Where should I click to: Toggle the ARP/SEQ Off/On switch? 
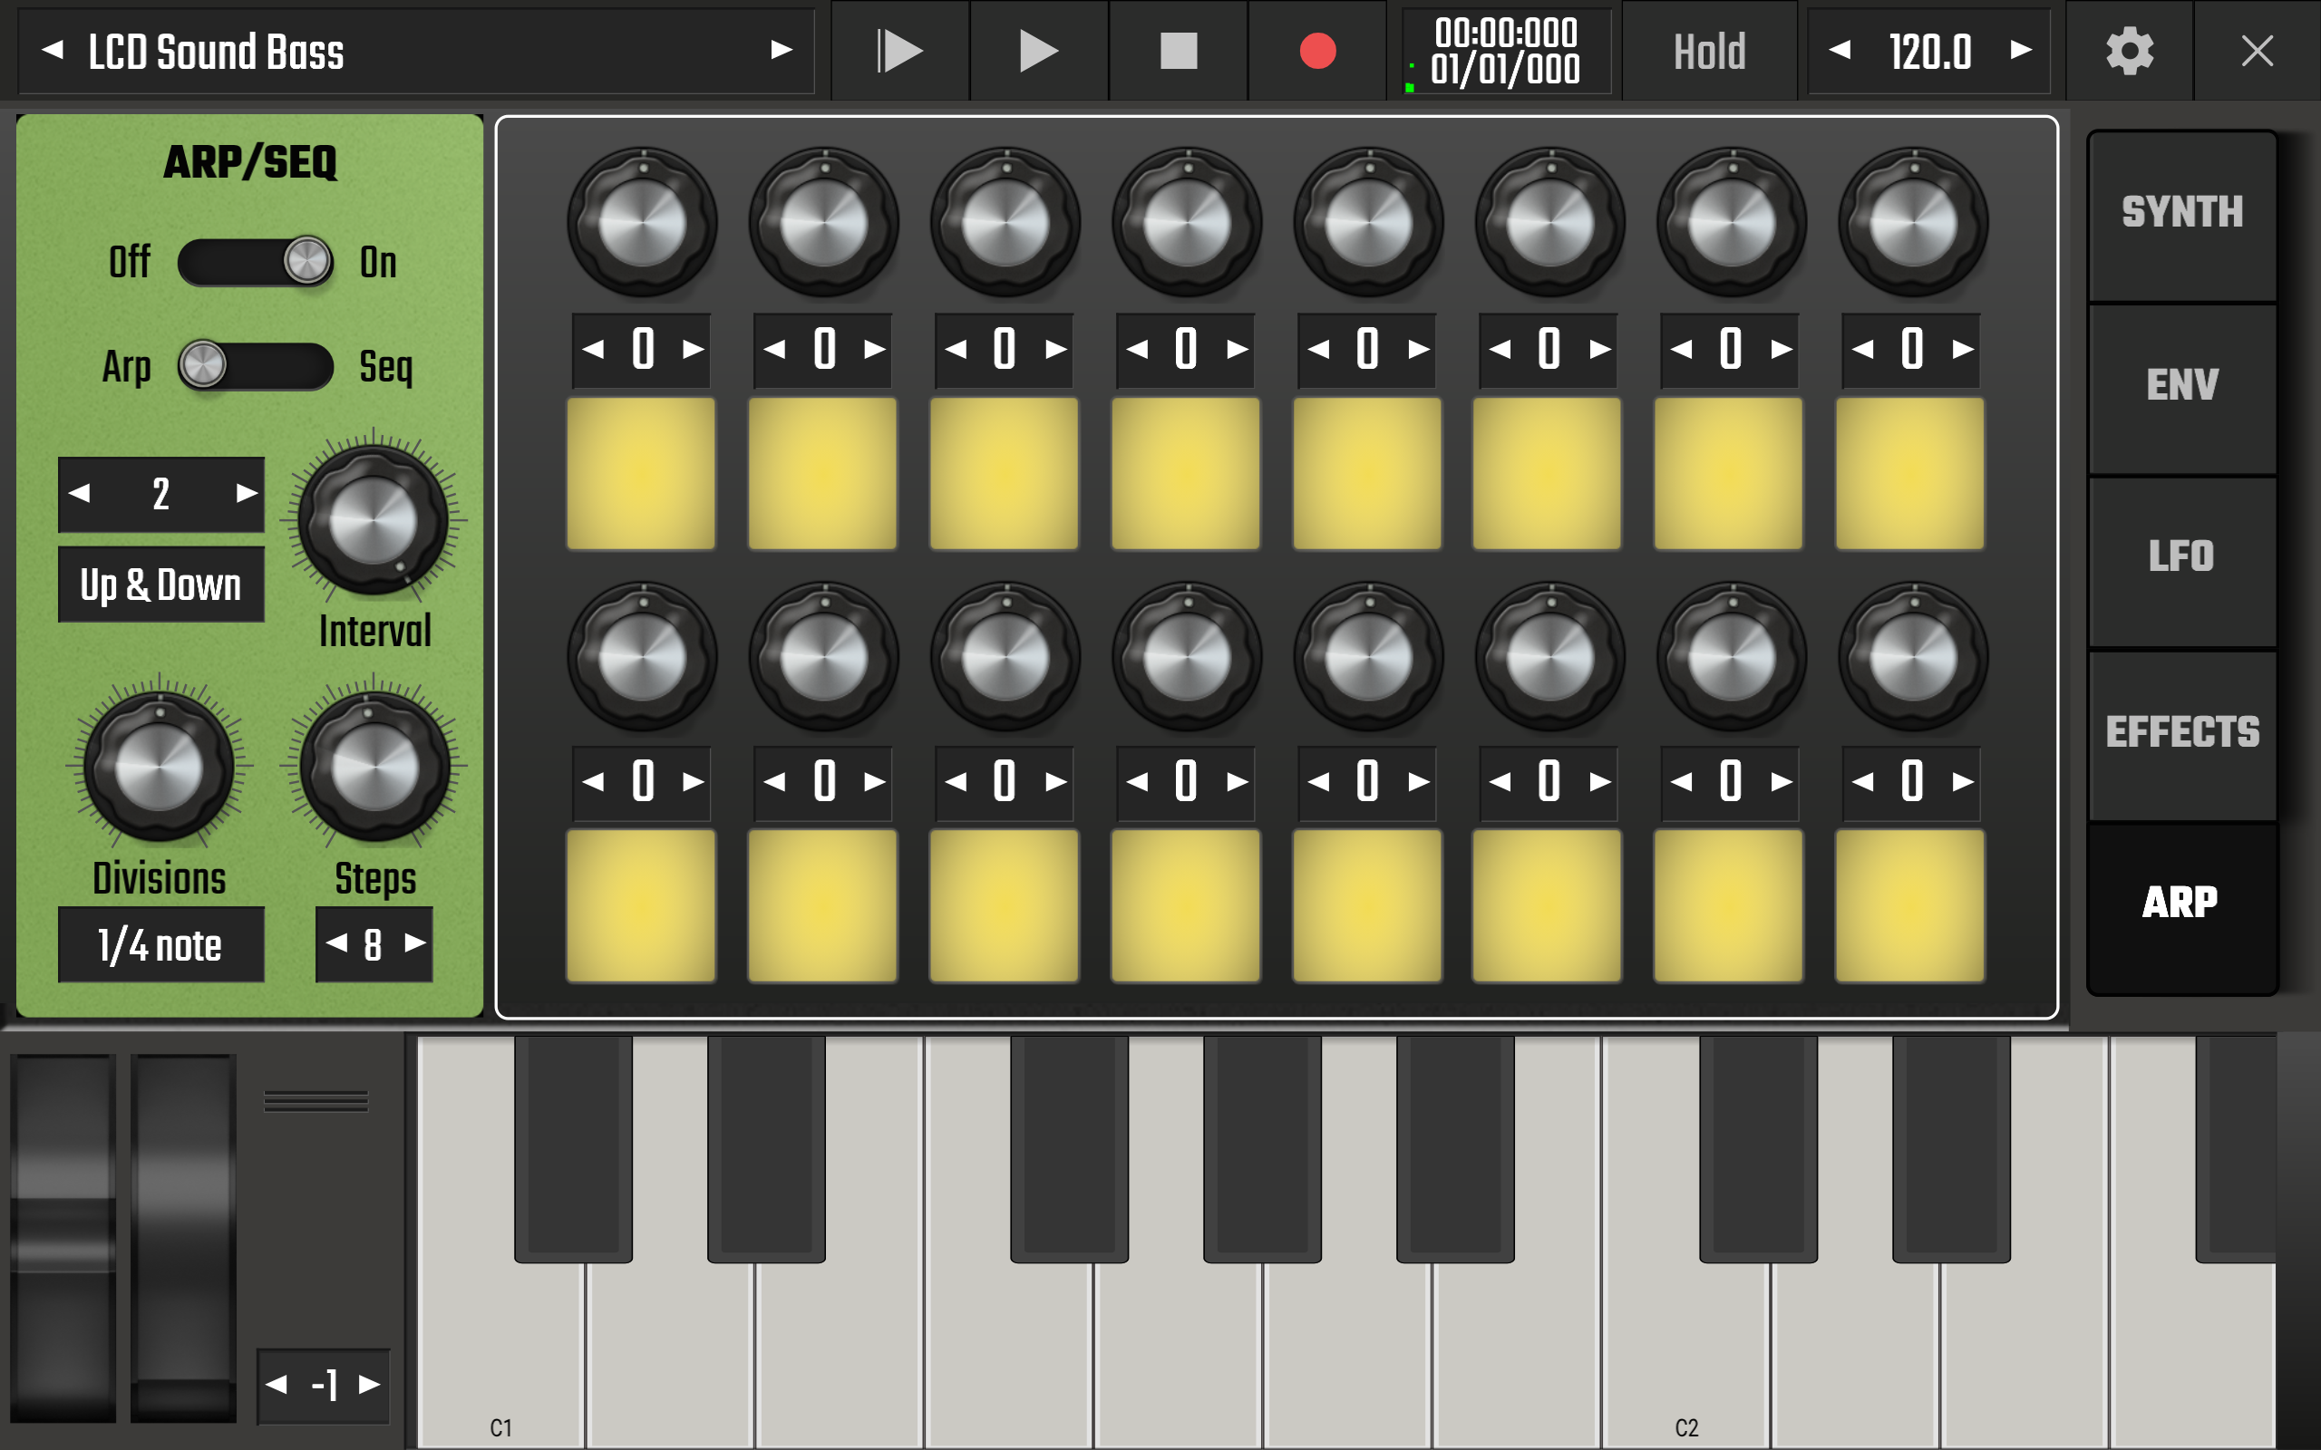[x=255, y=262]
